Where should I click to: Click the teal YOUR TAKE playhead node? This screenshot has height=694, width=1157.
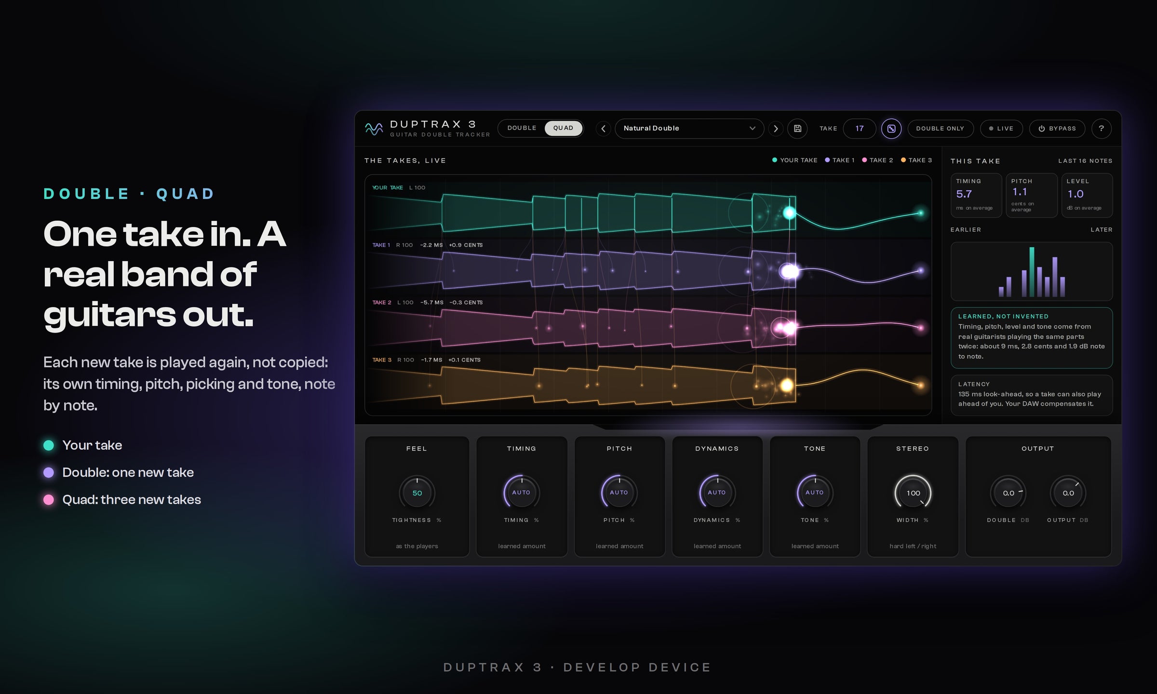pos(789,213)
